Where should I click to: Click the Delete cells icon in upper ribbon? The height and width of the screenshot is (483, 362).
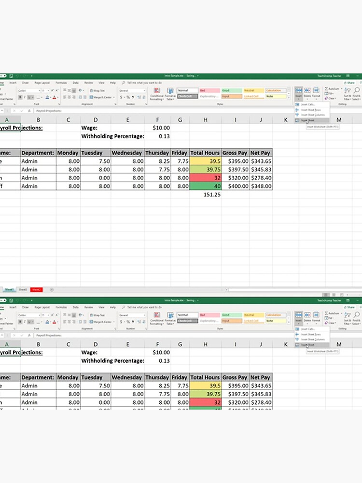[x=307, y=91]
